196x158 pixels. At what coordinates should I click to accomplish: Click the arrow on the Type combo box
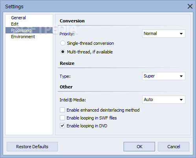[x=181, y=76]
